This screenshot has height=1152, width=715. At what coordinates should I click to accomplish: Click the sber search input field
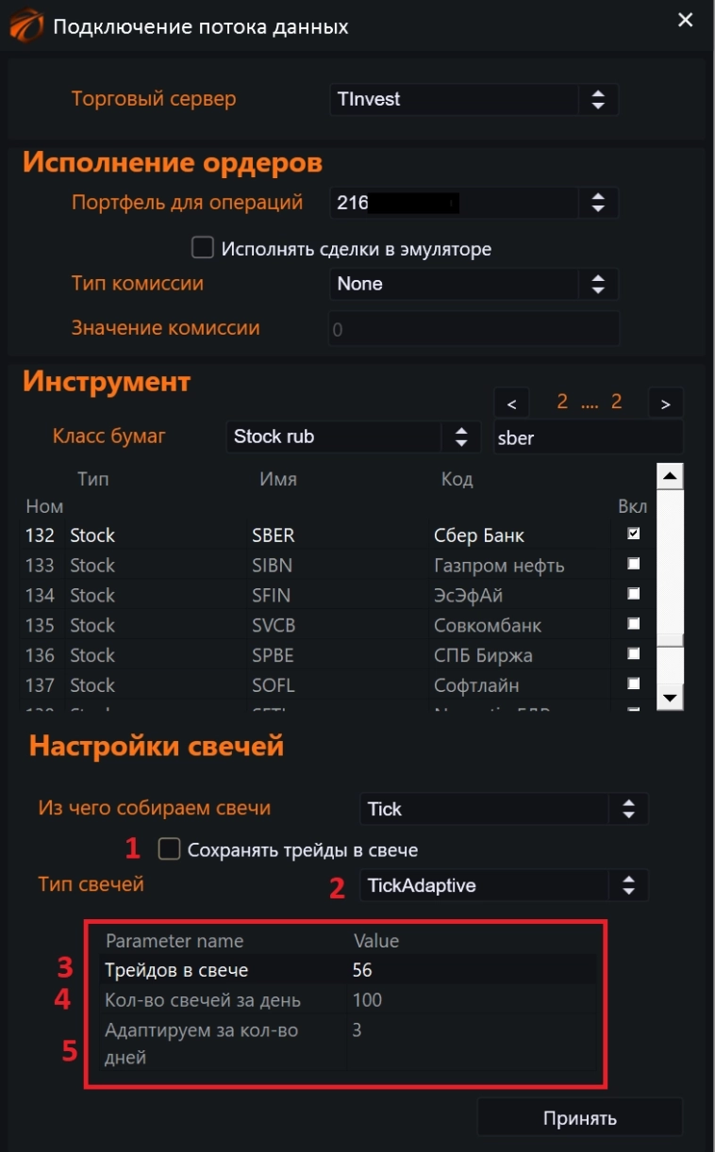(x=585, y=436)
